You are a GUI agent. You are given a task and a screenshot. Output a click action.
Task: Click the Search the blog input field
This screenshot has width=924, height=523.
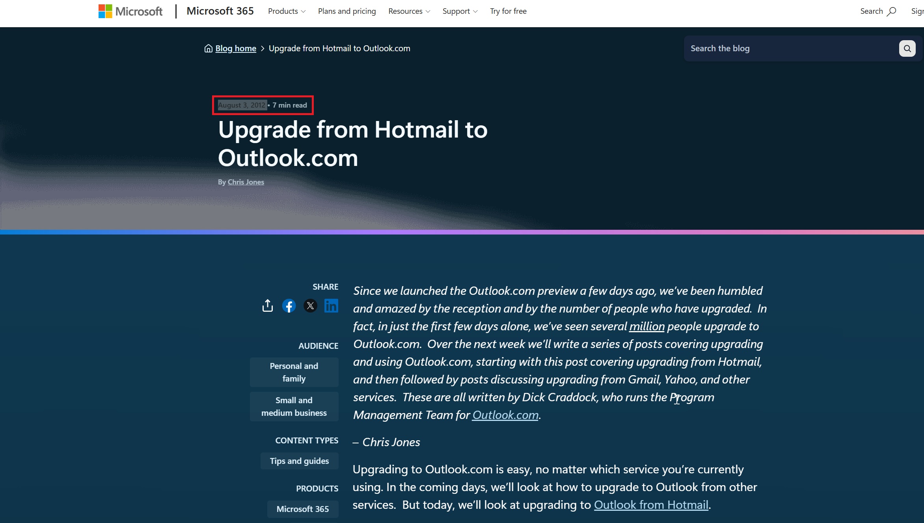pyautogui.click(x=792, y=48)
